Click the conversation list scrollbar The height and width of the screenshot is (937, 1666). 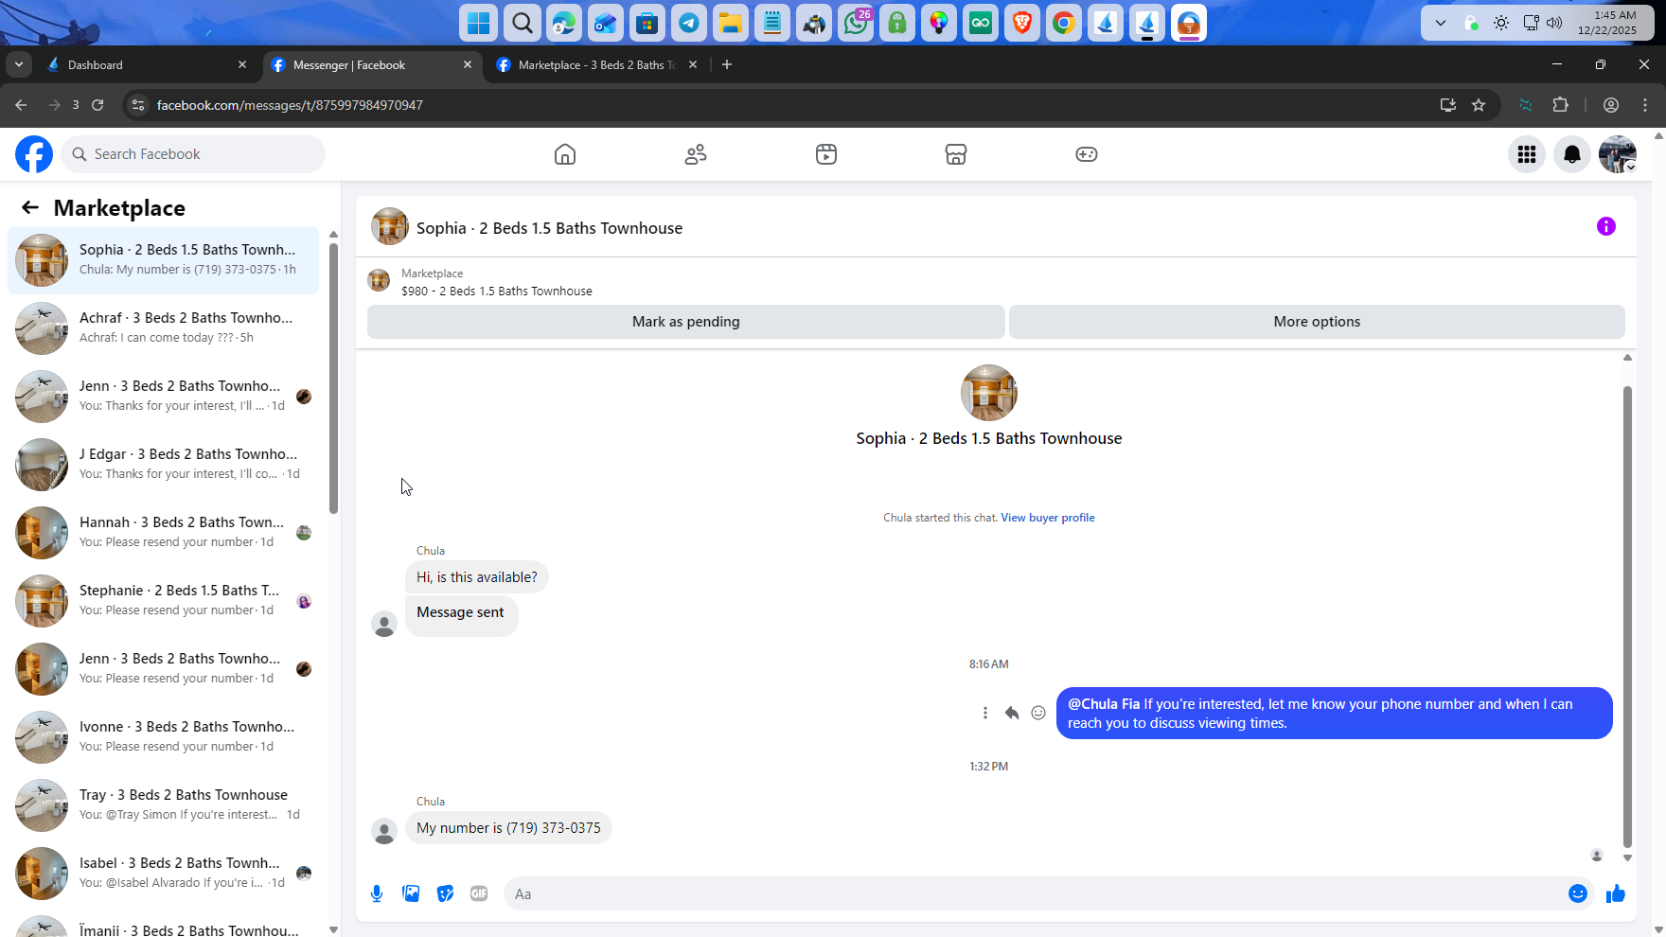tap(333, 379)
